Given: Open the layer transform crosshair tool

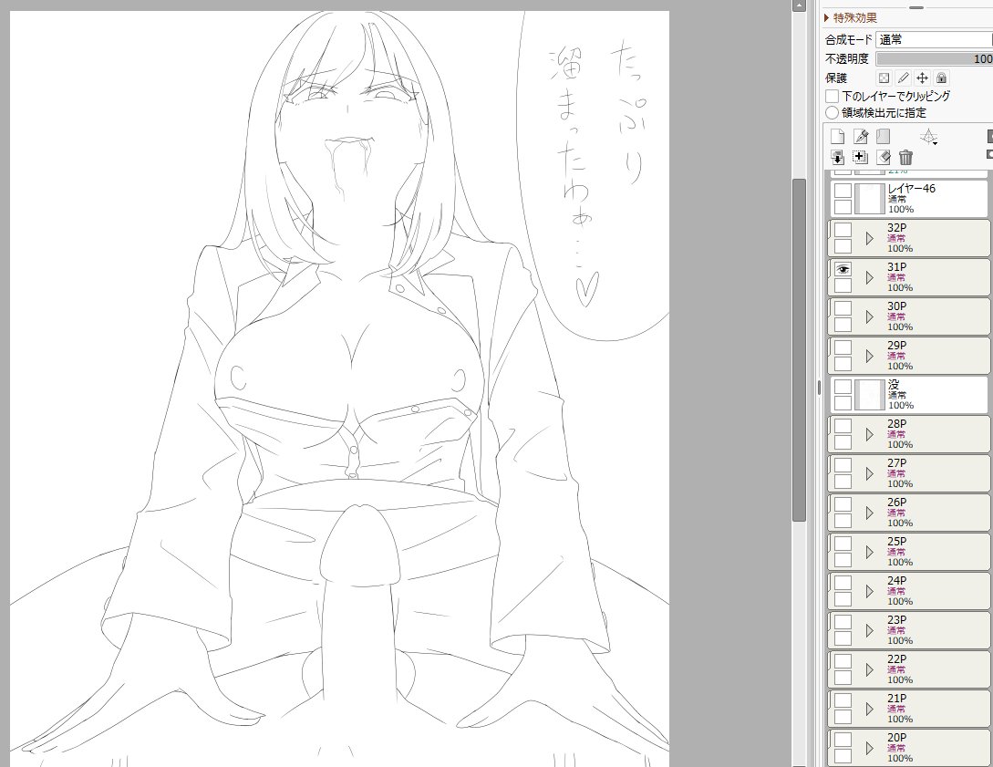Looking at the screenshot, I should (x=930, y=138).
